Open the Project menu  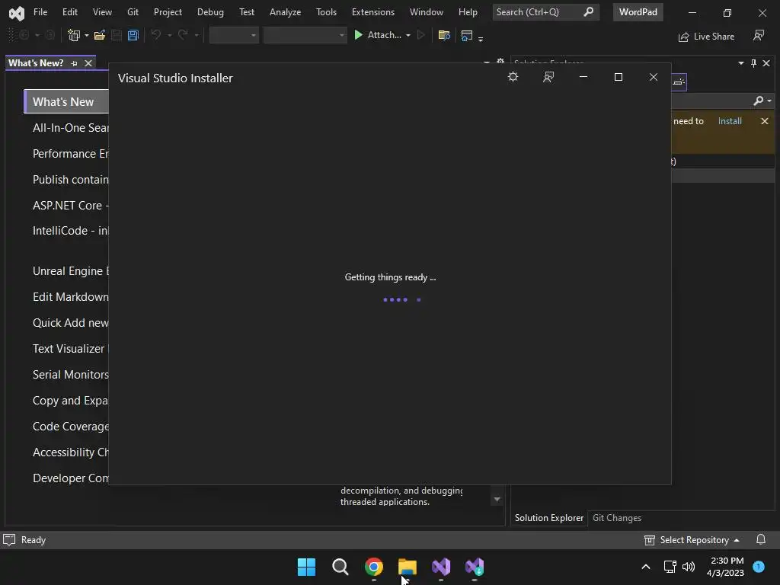coord(168,12)
